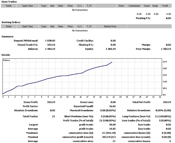Click 'No transactions' under Working Orders

click(x=80, y=31)
